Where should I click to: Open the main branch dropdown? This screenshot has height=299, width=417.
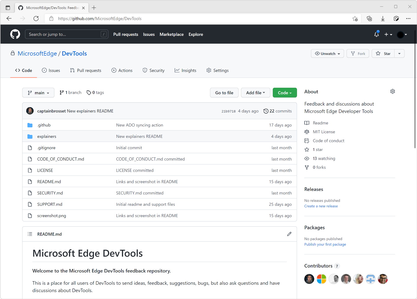[38, 92]
